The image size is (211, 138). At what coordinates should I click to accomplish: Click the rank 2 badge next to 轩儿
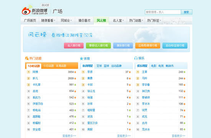click(28, 78)
